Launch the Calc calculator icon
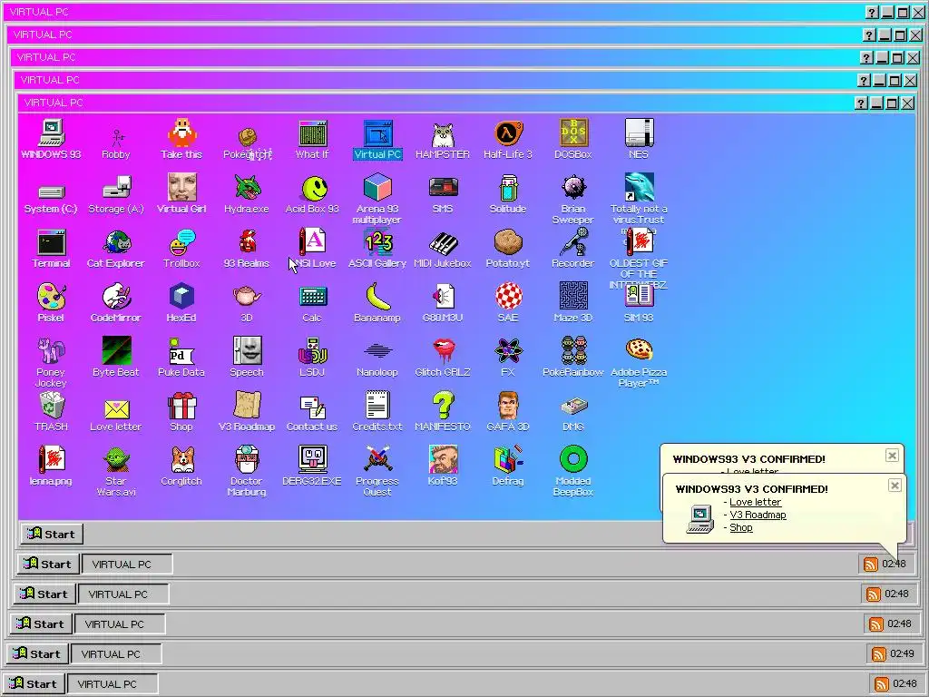Screen dimensions: 929x697 tap(312, 303)
